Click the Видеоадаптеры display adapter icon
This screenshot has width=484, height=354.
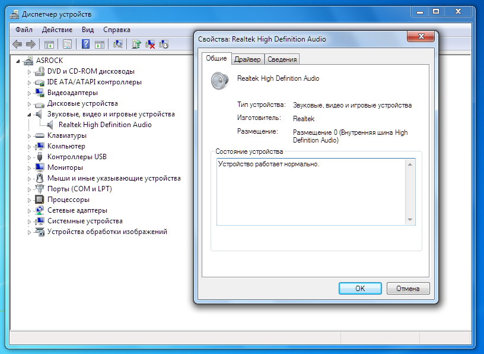tap(40, 93)
